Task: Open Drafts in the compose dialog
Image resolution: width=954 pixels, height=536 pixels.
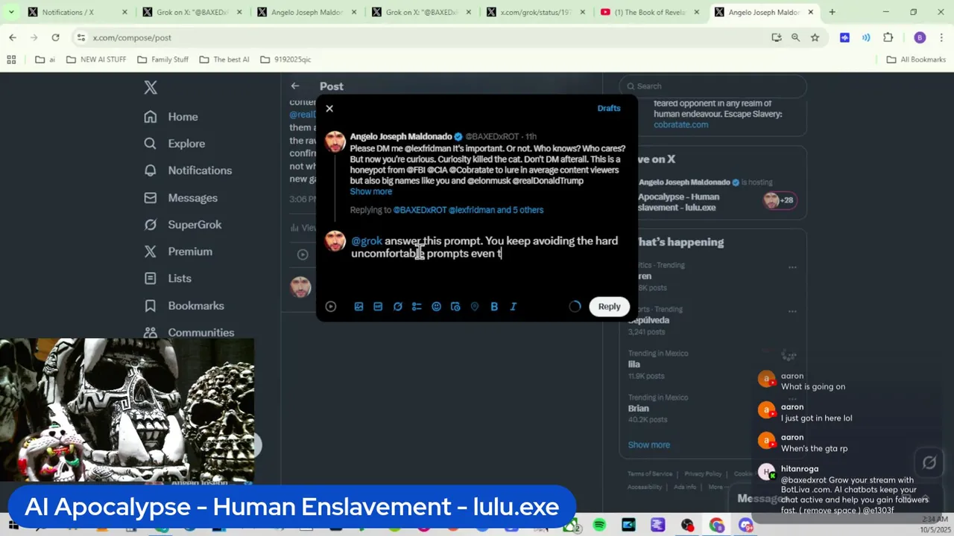Action: (x=608, y=108)
